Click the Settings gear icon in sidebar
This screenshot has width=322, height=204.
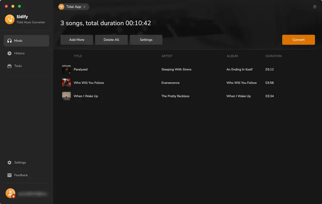[x=9, y=162]
